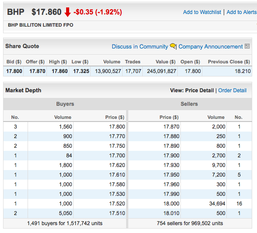Click seller order count 16

(239, 204)
